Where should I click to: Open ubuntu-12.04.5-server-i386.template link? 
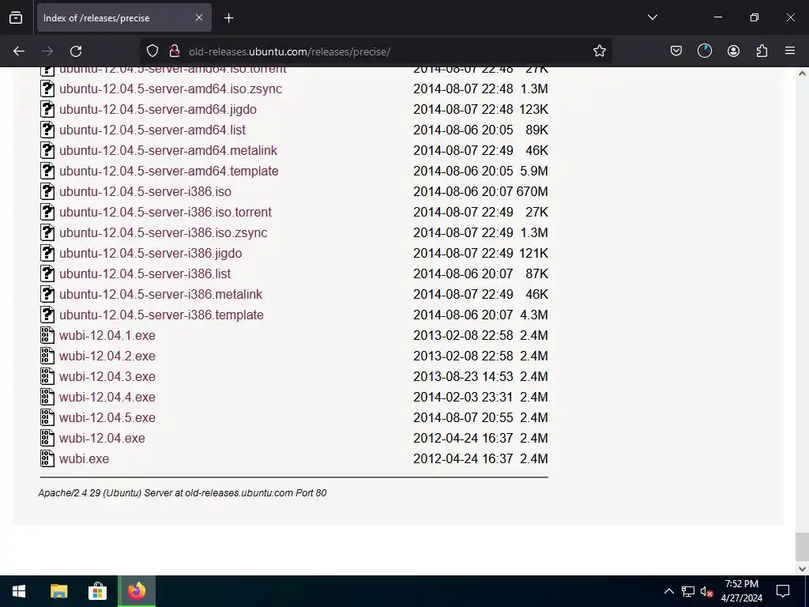(x=161, y=315)
